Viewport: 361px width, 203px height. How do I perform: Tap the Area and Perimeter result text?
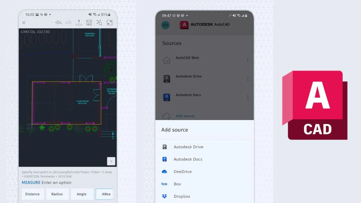67,174
